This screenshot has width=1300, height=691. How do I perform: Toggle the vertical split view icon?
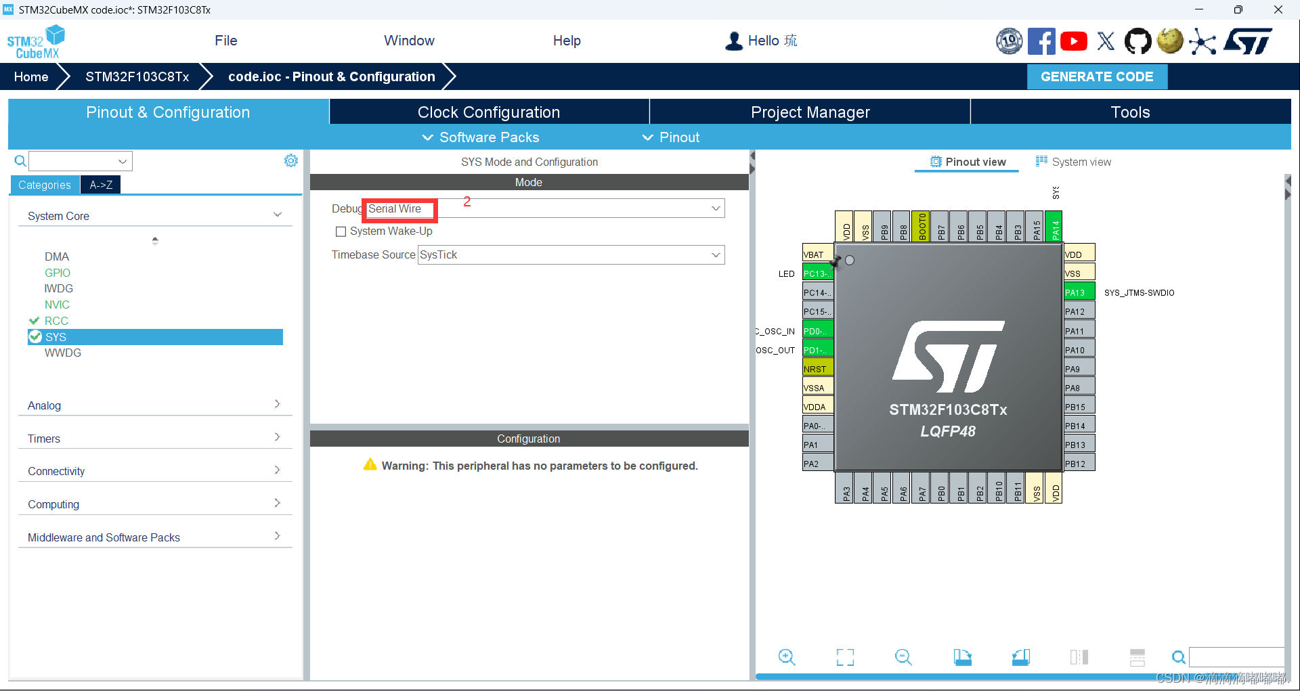1079,656
